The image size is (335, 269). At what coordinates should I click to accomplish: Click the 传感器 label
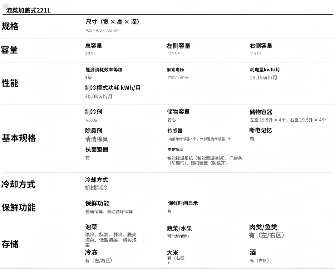point(175,131)
